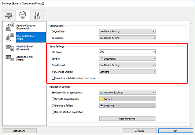
Task: Click the Attach to E-mail (Document) icon
Action: pos(10,48)
